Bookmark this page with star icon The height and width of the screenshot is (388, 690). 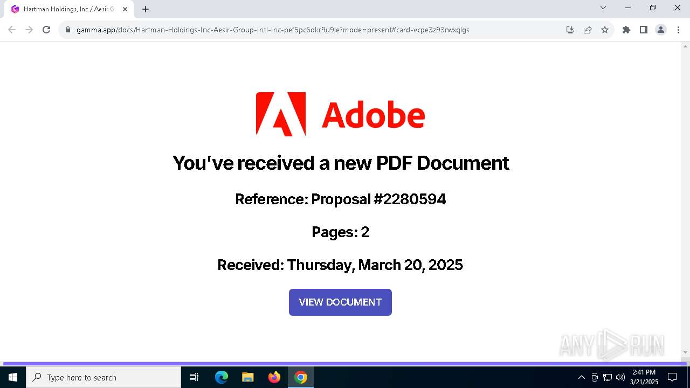(605, 30)
